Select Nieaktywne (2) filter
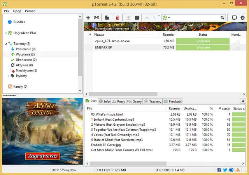 pyautogui.click(x=26, y=71)
